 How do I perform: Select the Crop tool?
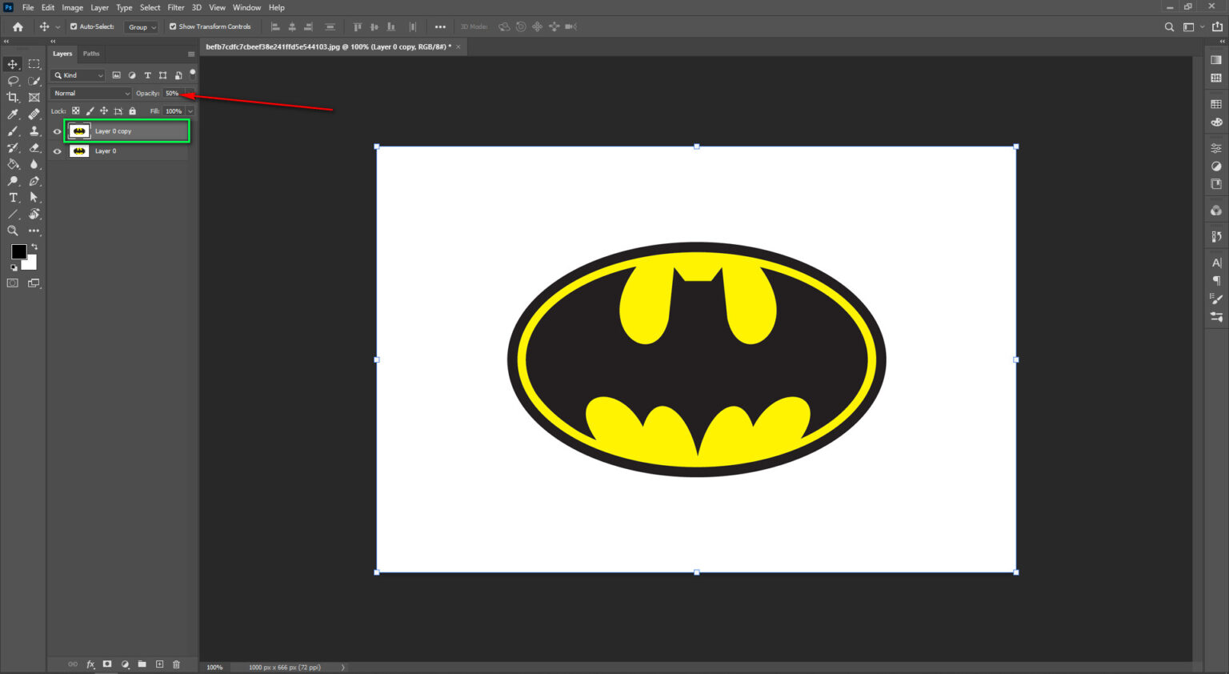[13, 97]
